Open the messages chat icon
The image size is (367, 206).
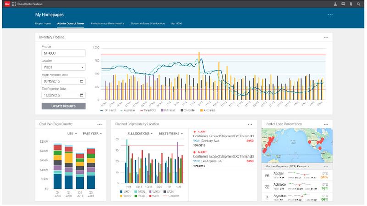coord(343,4)
